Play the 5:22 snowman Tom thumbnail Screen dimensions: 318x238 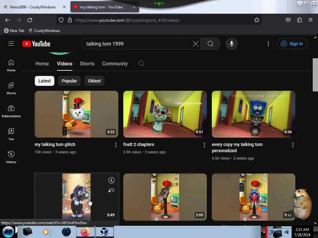(76, 114)
